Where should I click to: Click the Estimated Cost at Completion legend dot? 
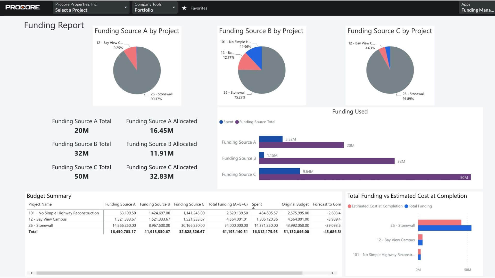pos(349,206)
